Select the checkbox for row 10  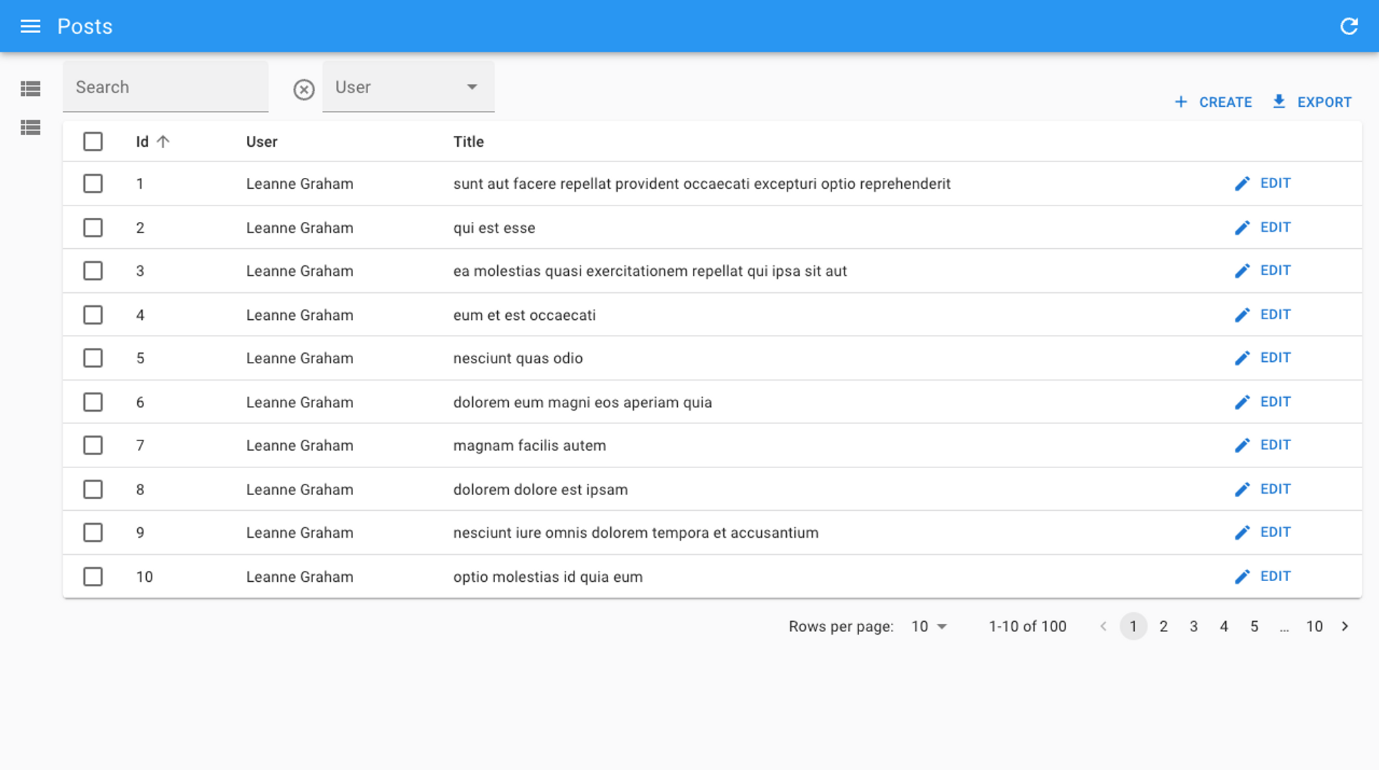(x=92, y=576)
